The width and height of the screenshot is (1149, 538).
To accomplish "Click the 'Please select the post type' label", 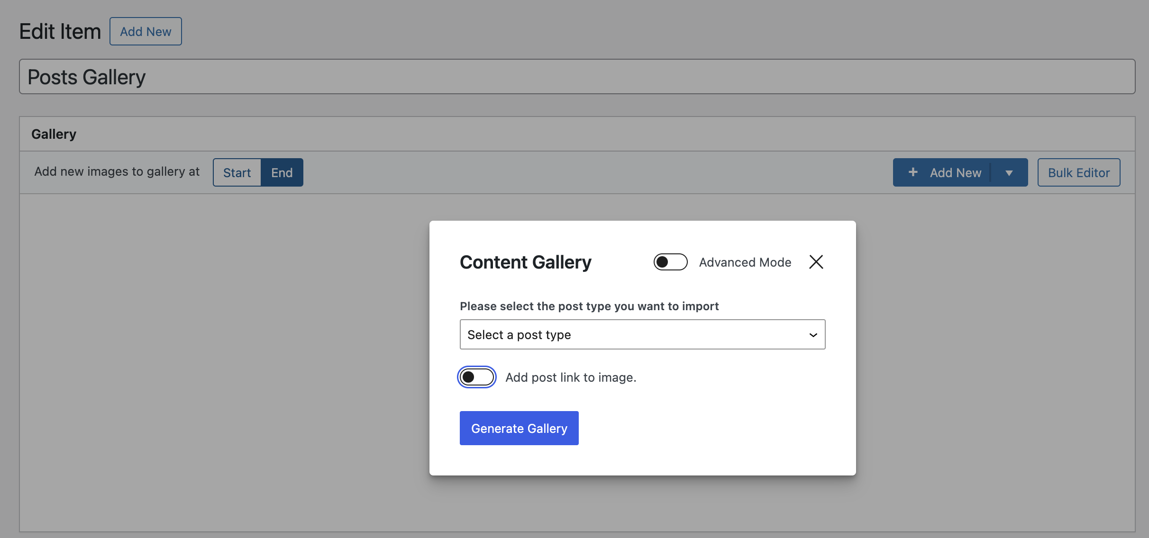I will tap(589, 306).
